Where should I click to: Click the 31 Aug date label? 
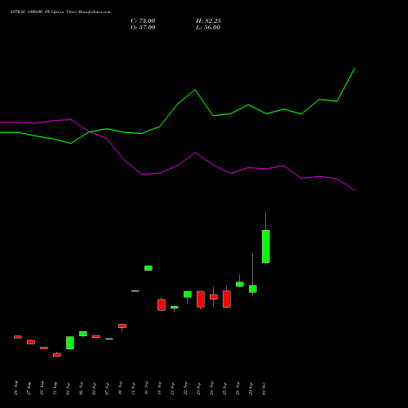click(x=55, y=388)
